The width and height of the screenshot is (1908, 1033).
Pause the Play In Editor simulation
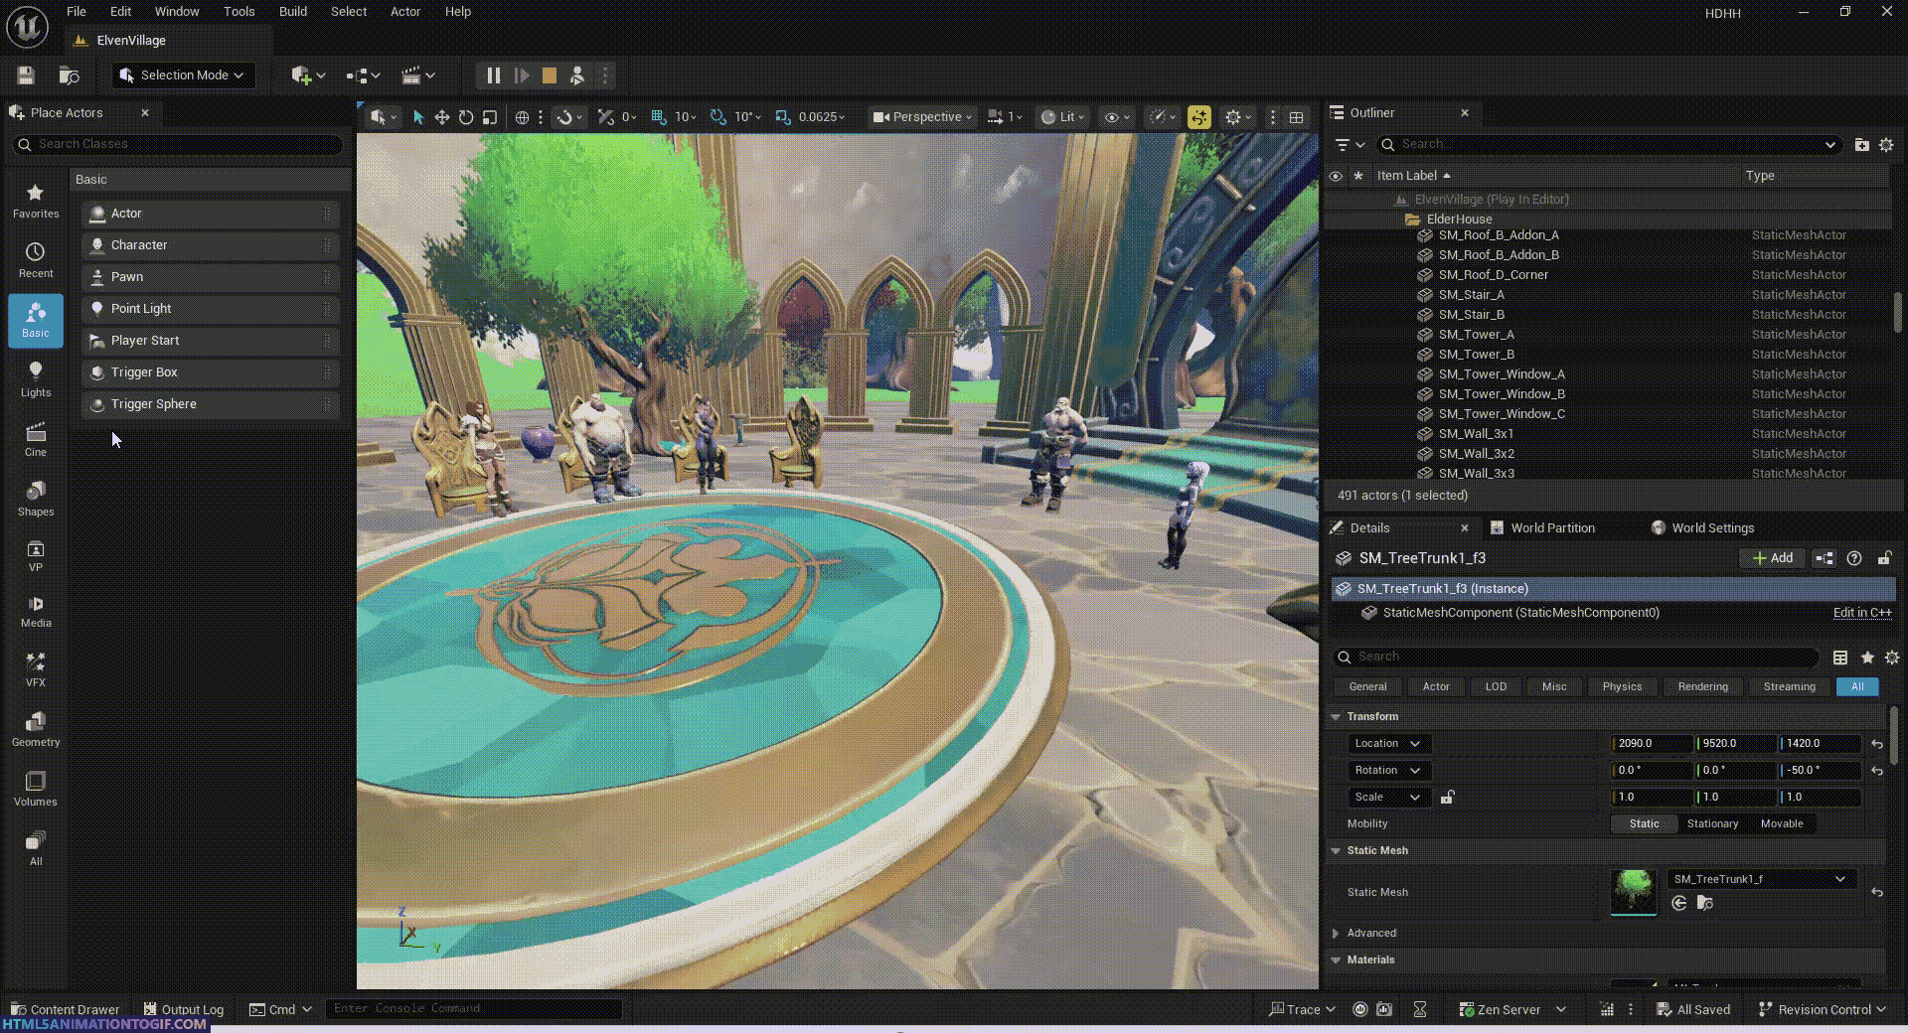[x=493, y=75]
